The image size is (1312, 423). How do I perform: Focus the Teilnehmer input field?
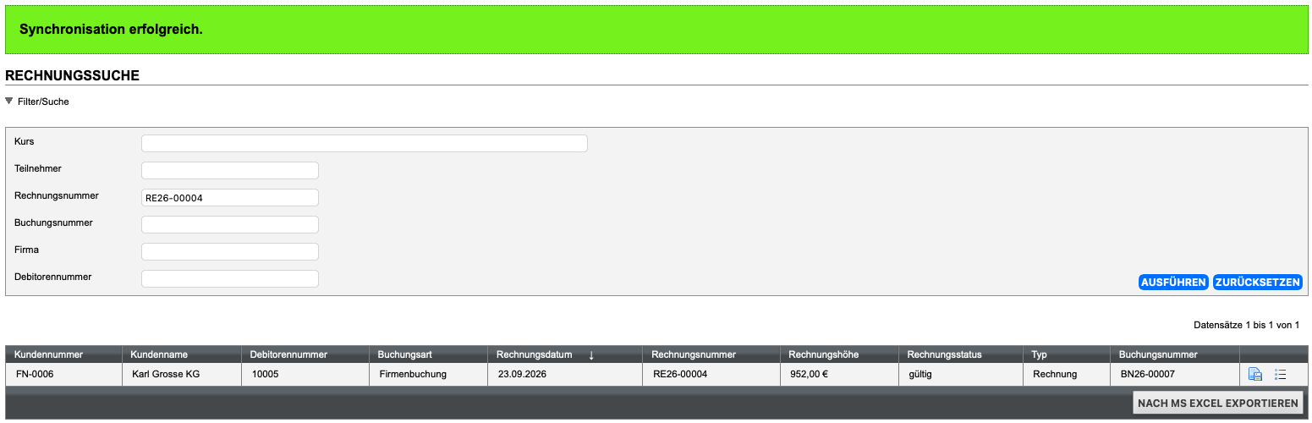pyautogui.click(x=230, y=170)
